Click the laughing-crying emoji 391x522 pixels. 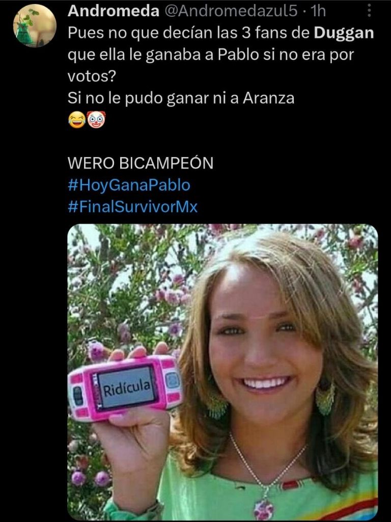coord(76,120)
